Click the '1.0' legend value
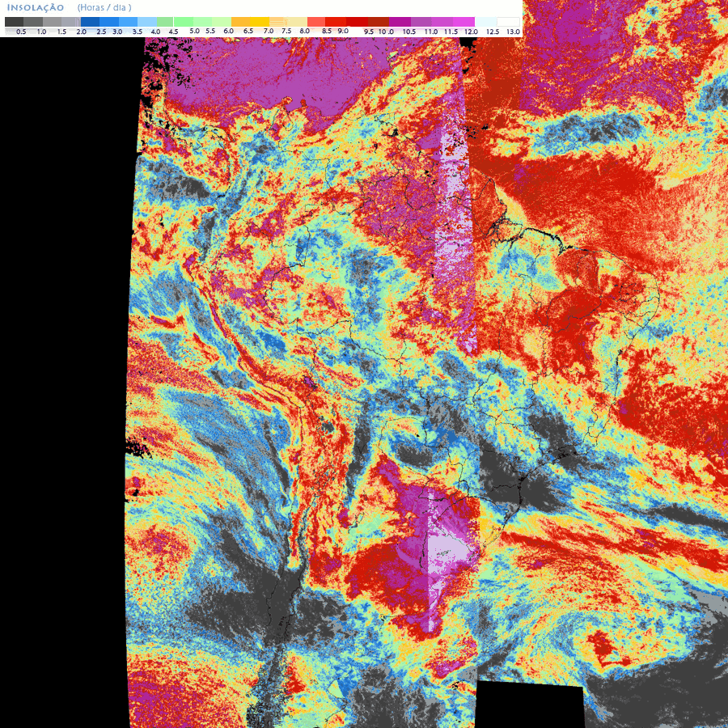Viewport: 728px width, 728px height. point(42,32)
